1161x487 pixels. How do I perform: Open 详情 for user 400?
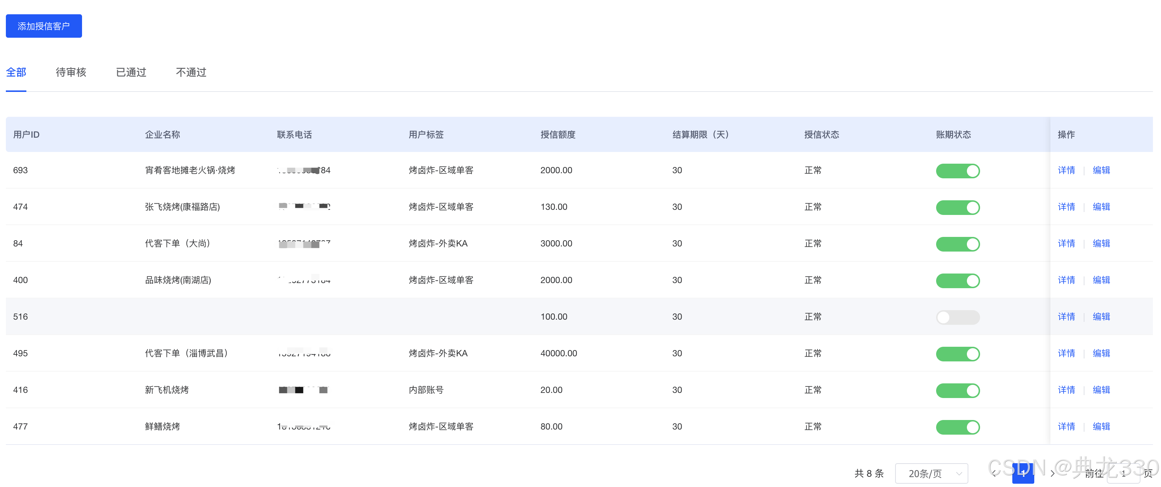[x=1066, y=280]
